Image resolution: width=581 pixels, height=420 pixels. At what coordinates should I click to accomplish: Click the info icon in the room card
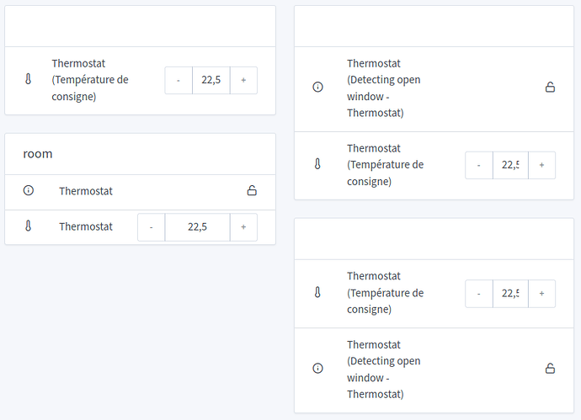click(x=28, y=191)
